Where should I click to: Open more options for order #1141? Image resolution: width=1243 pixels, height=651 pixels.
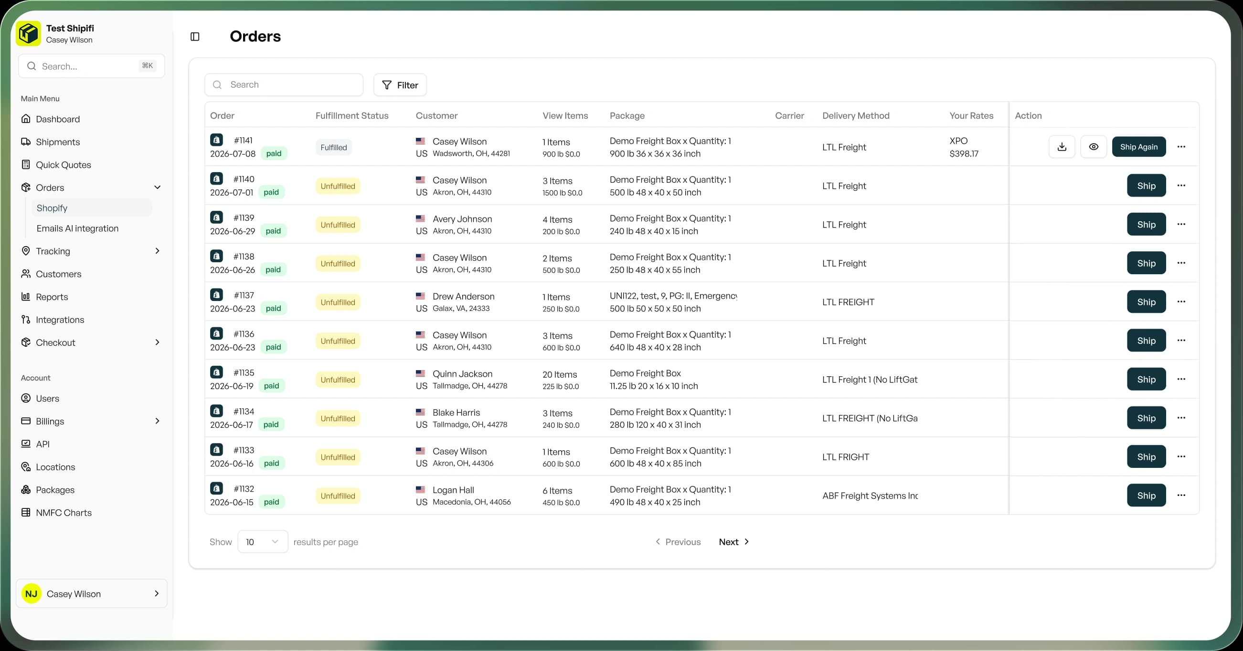click(1181, 147)
